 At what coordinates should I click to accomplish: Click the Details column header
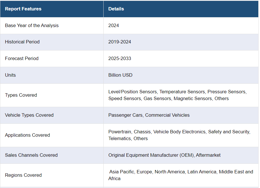tap(116, 9)
